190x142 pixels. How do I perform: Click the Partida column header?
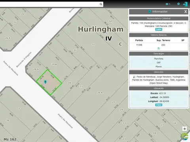pyautogui.click(x=139, y=40)
